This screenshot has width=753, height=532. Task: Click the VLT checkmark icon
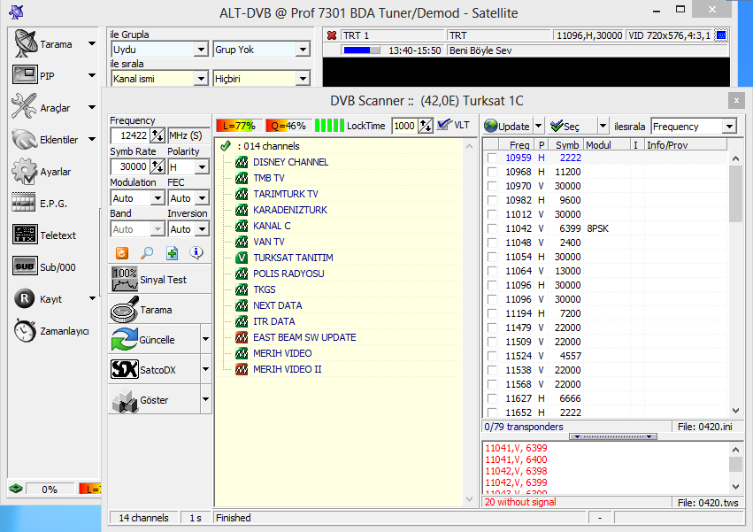click(x=444, y=125)
